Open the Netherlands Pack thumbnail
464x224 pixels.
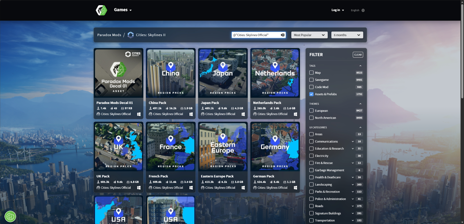(275, 73)
